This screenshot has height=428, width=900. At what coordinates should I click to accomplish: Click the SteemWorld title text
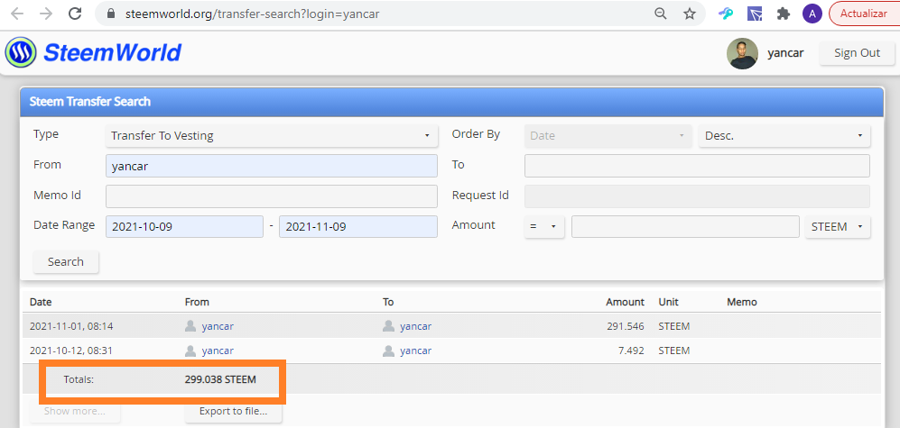pyautogui.click(x=113, y=53)
